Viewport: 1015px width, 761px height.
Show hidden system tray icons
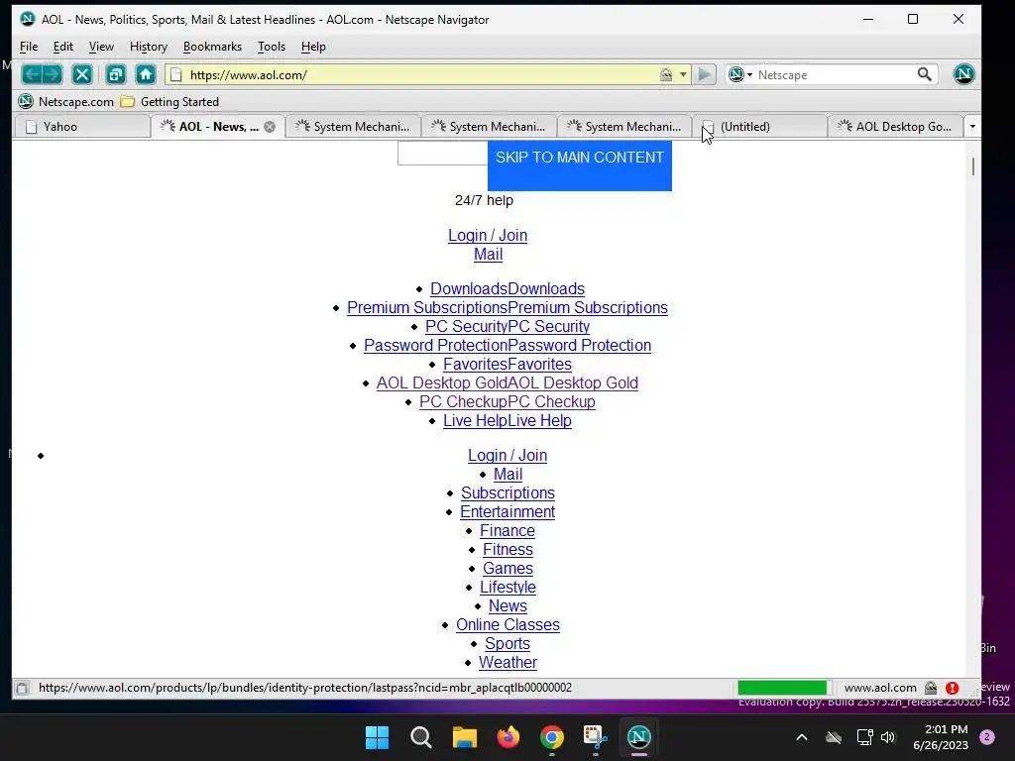click(801, 737)
